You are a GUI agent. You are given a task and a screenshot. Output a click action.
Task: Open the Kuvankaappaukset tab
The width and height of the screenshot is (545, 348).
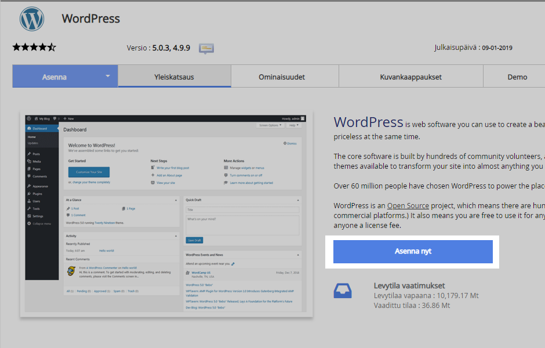coord(411,77)
